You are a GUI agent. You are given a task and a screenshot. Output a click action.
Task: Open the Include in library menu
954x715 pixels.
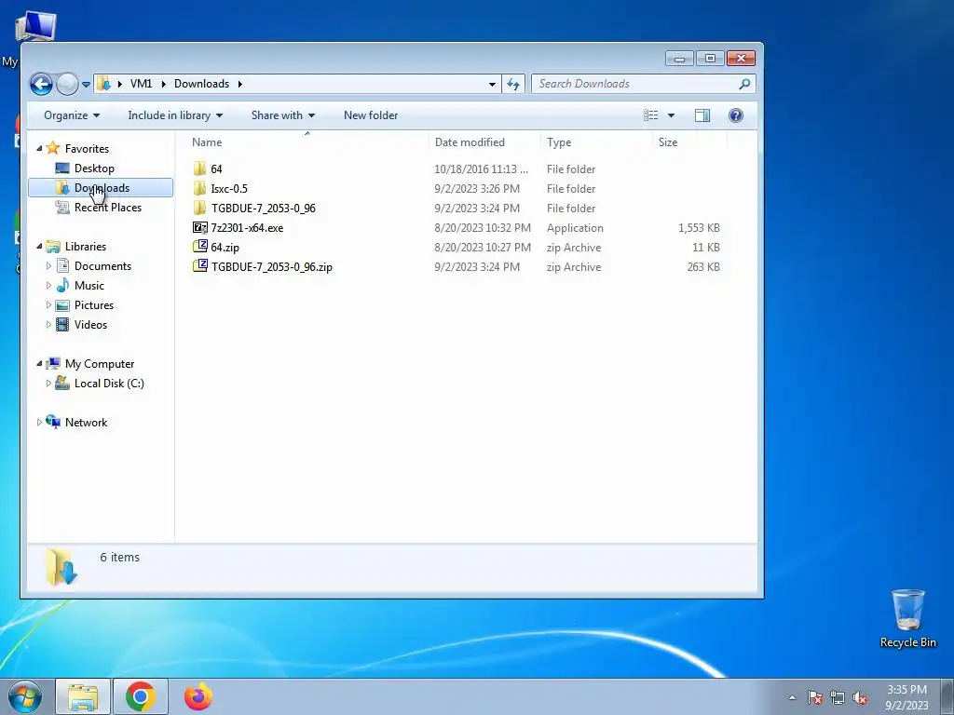pyautogui.click(x=175, y=115)
